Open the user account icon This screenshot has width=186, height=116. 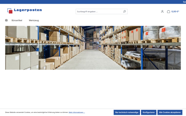[162, 11]
